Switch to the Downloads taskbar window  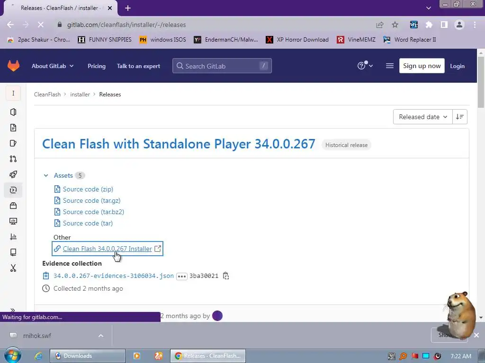[x=88, y=356]
